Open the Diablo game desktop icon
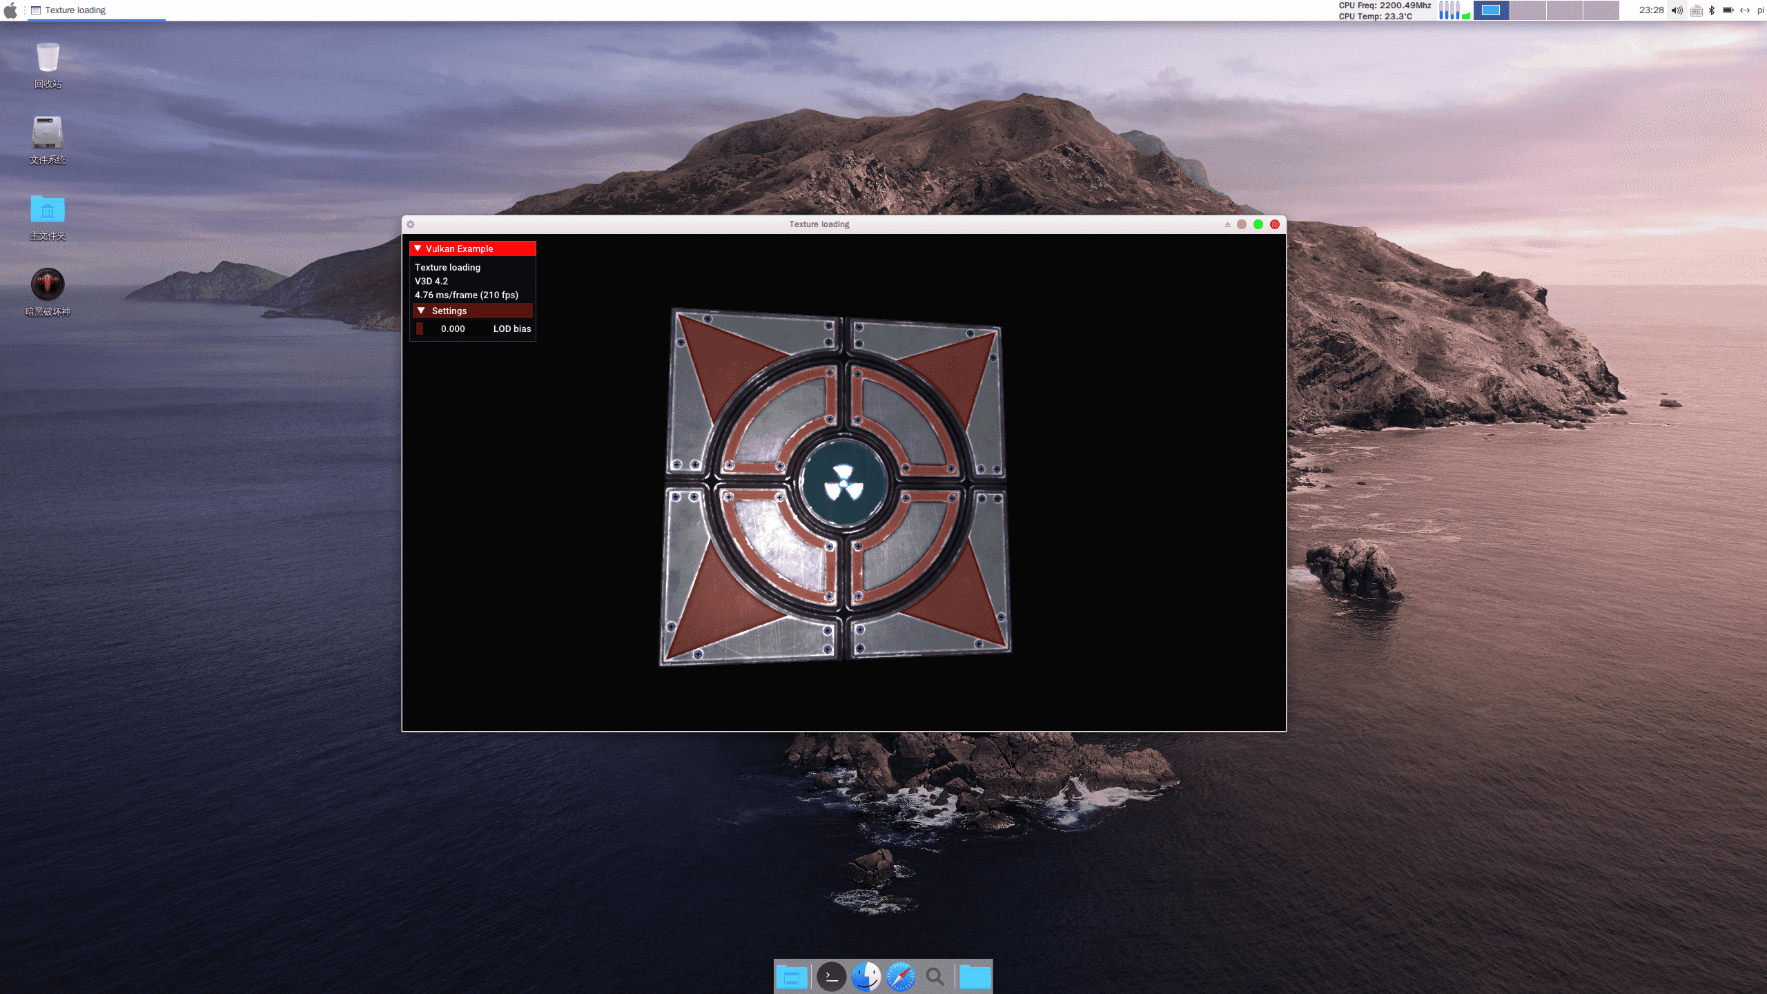Screen dimensions: 1767x994 pos(48,284)
